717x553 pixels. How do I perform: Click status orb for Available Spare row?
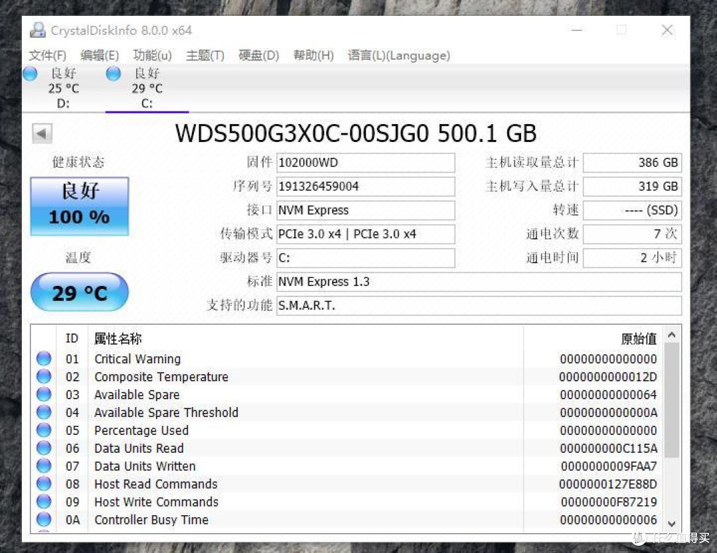[x=44, y=394]
